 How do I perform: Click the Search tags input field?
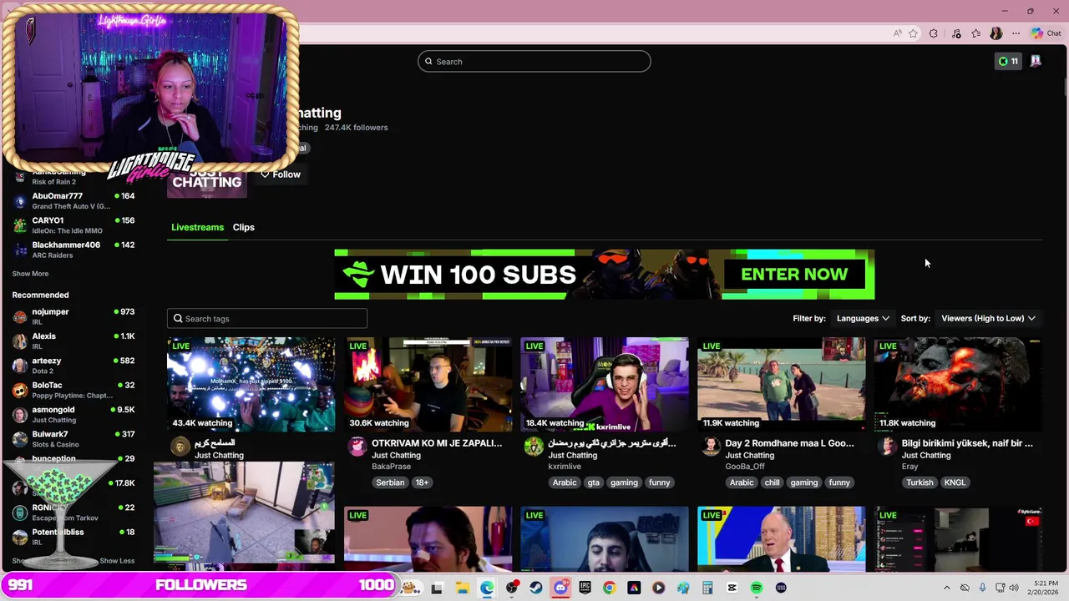pyautogui.click(x=266, y=318)
